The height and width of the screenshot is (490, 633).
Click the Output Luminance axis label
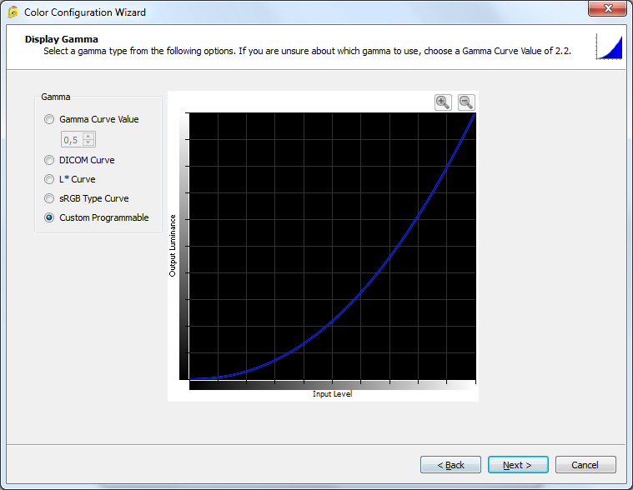pyautogui.click(x=173, y=246)
